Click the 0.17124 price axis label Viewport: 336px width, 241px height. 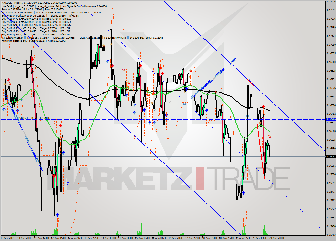(331, 36)
